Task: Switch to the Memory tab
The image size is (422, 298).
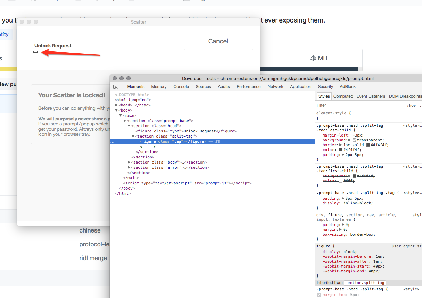Action: [159, 87]
